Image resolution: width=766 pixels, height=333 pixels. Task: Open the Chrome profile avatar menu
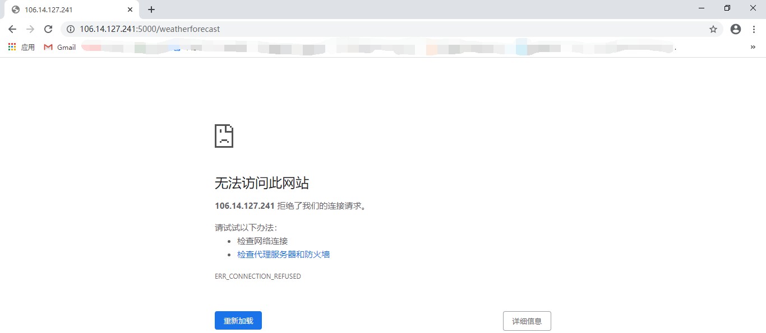tap(736, 29)
